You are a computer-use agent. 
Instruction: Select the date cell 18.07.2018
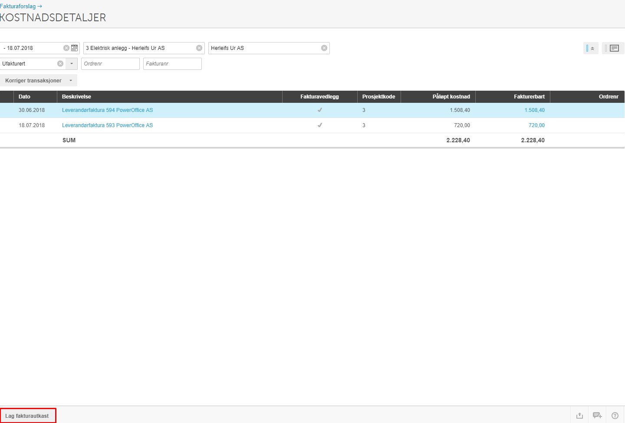tap(32, 125)
